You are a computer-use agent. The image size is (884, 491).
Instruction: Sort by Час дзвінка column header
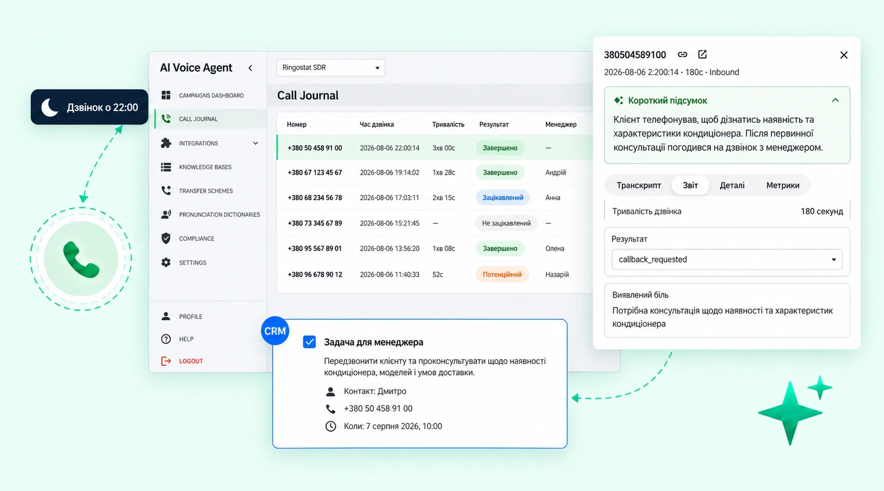click(x=377, y=124)
